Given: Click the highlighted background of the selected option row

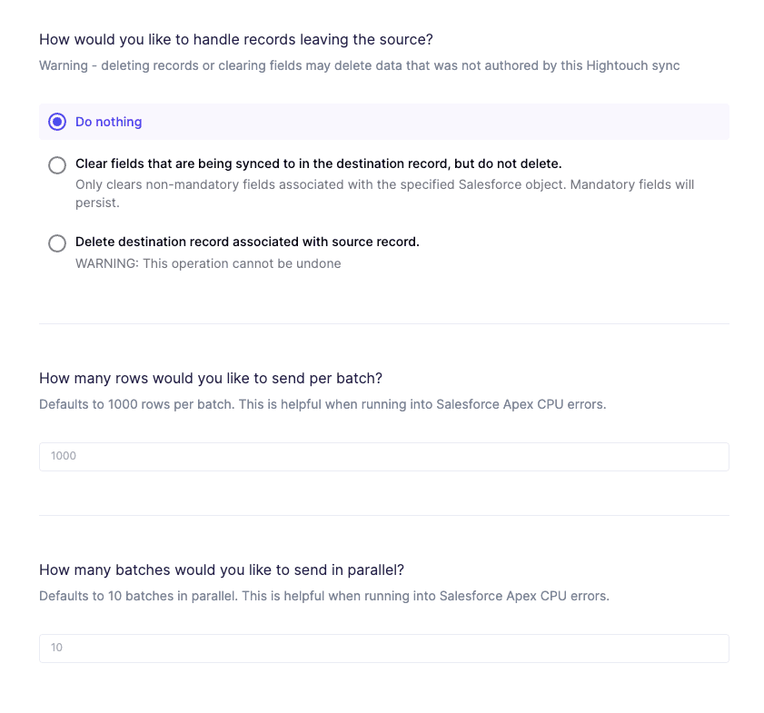Looking at the screenshot, I should pyautogui.click(x=454, y=122).
